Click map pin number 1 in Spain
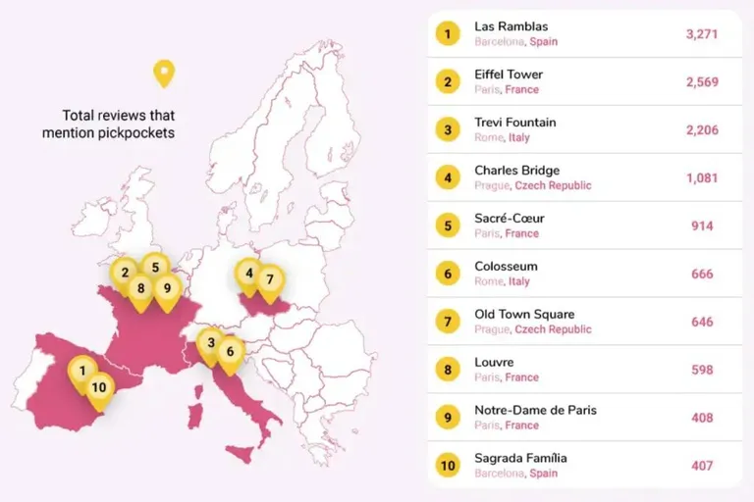Screen dimensions: 754x502 tap(82, 372)
